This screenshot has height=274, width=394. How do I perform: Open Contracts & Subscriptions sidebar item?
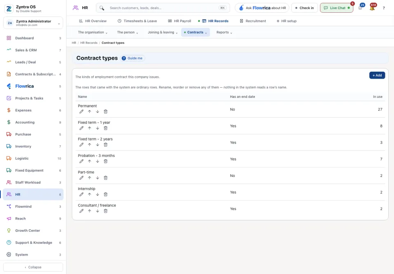(33, 74)
